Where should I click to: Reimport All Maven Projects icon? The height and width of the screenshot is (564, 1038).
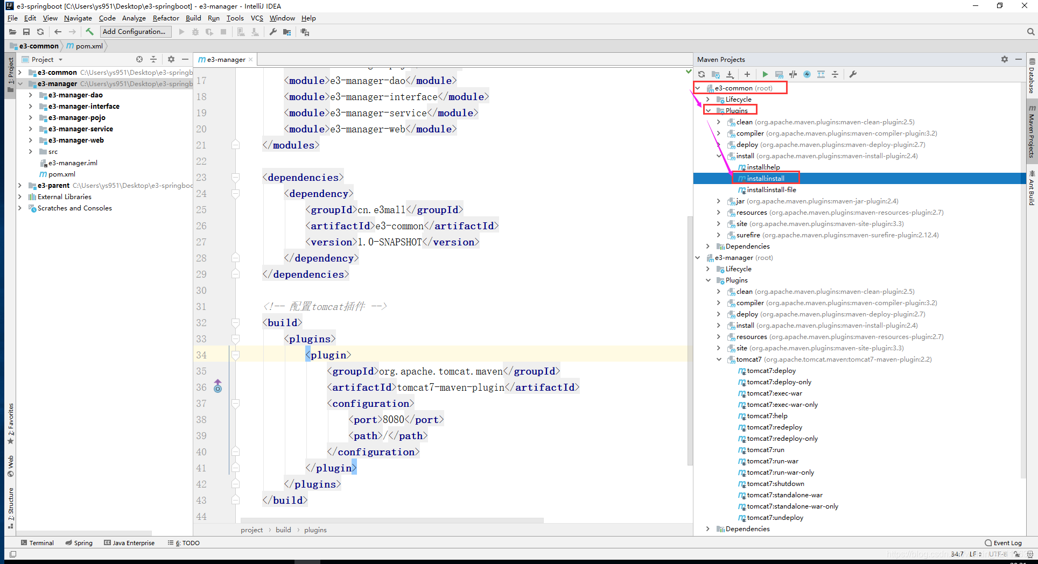pyautogui.click(x=702, y=74)
